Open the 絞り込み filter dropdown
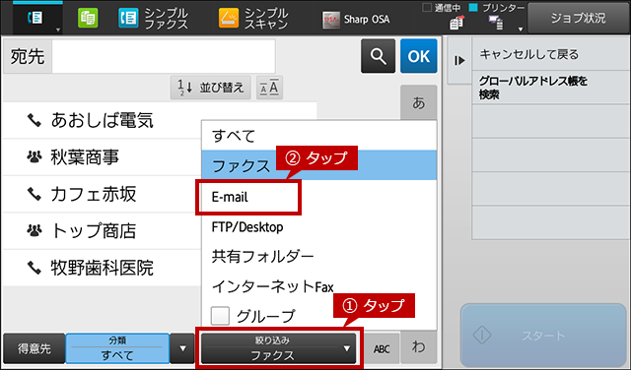The image size is (631, 370). click(x=279, y=348)
